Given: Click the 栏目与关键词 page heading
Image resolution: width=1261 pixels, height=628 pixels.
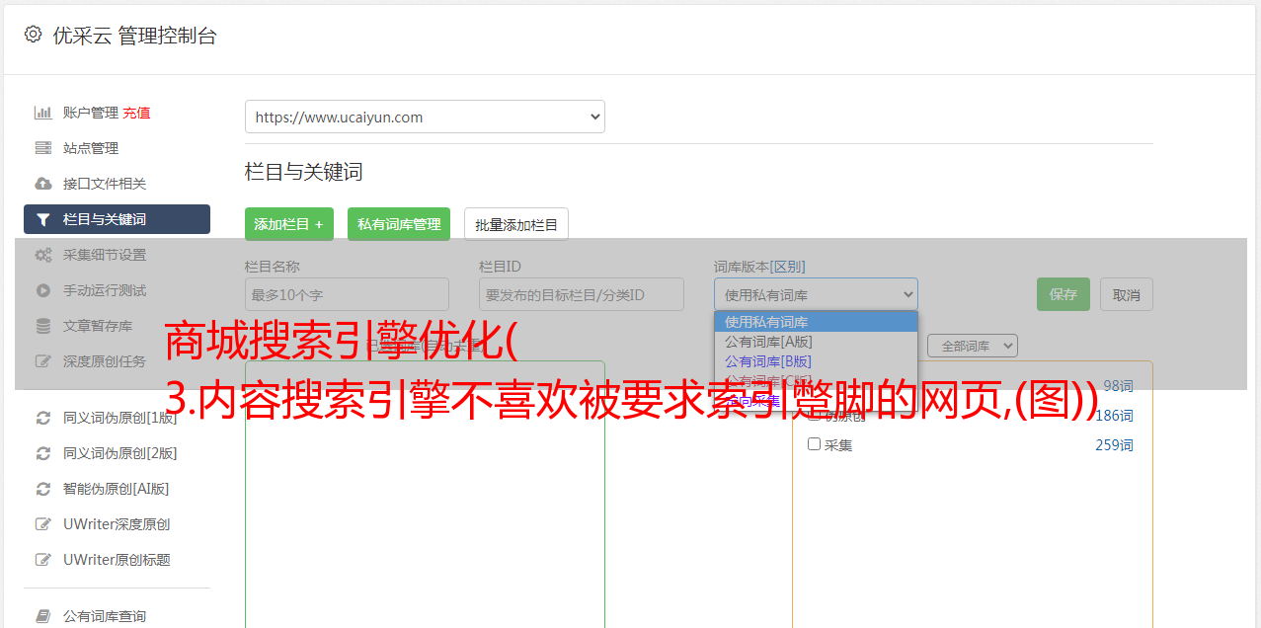Looking at the screenshot, I should point(304,172).
